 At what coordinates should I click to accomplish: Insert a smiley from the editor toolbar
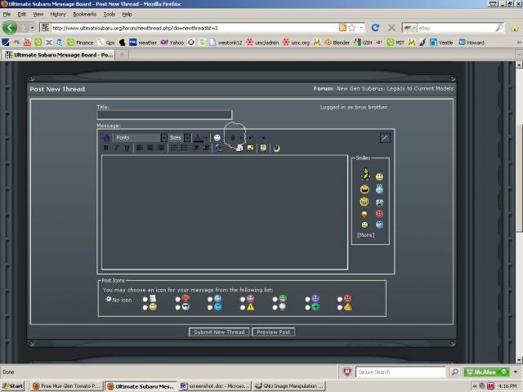click(x=217, y=137)
